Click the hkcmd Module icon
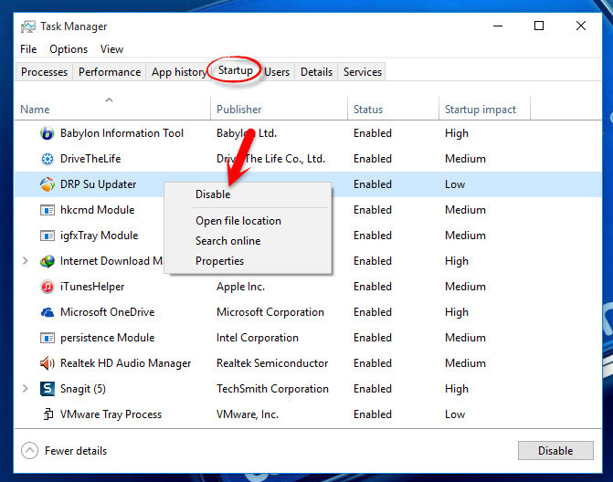Screen dimensions: 613x482 pyautogui.click(x=47, y=210)
